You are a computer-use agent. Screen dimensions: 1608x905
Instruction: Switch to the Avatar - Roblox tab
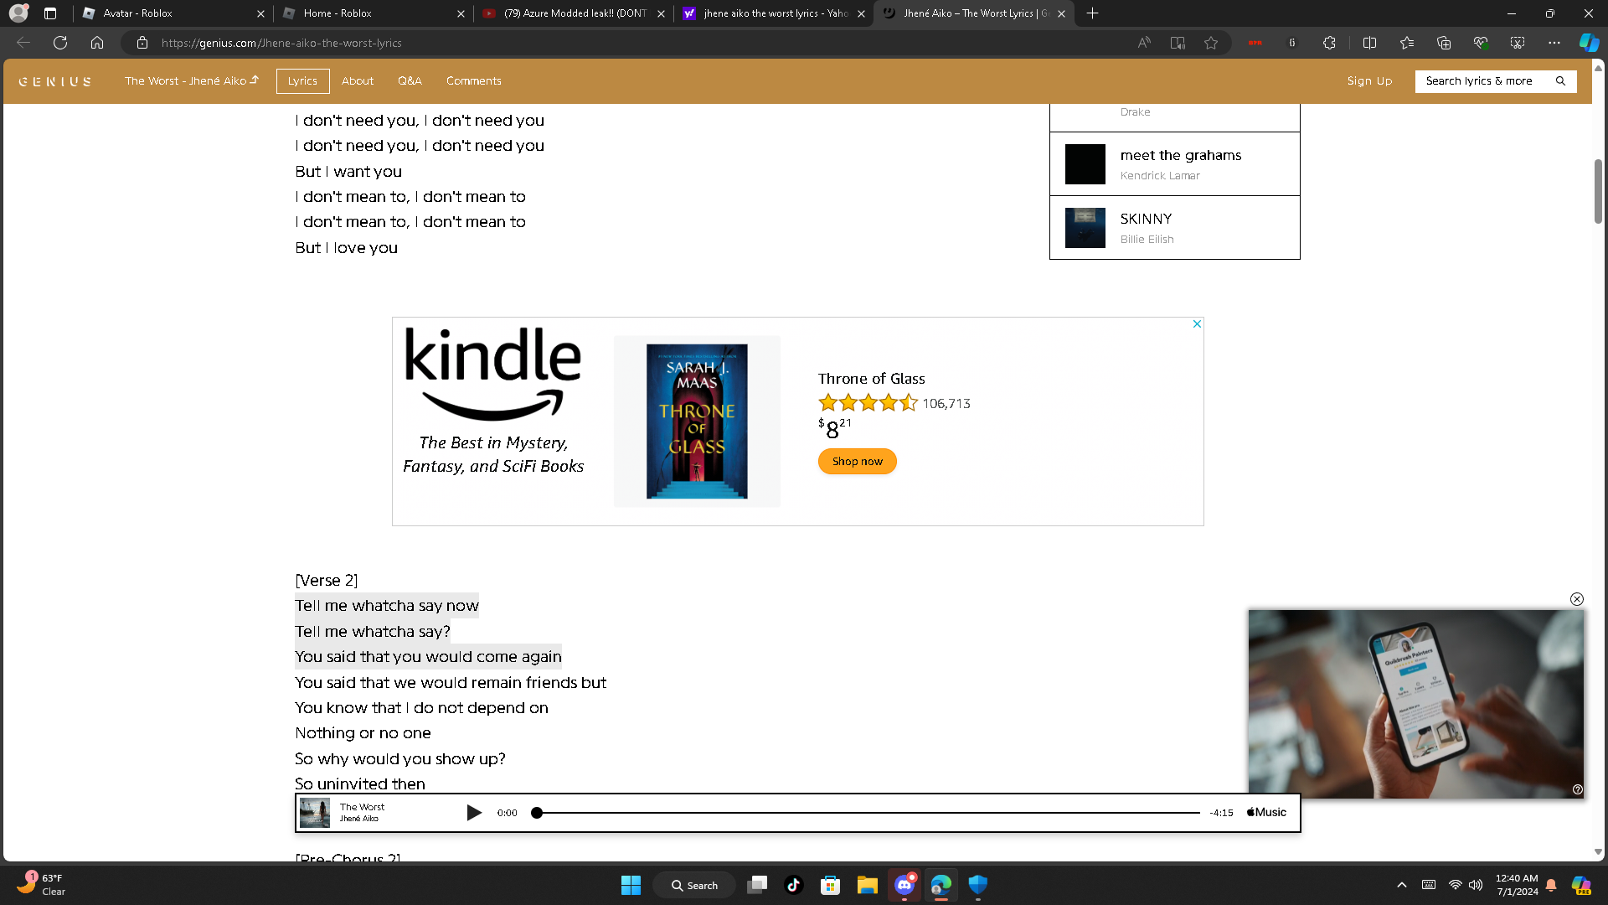pyautogui.click(x=172, y=13)
